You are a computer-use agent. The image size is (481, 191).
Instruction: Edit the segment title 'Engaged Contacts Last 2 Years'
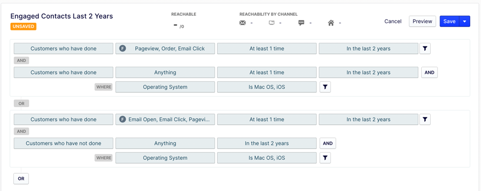(62, 16)
